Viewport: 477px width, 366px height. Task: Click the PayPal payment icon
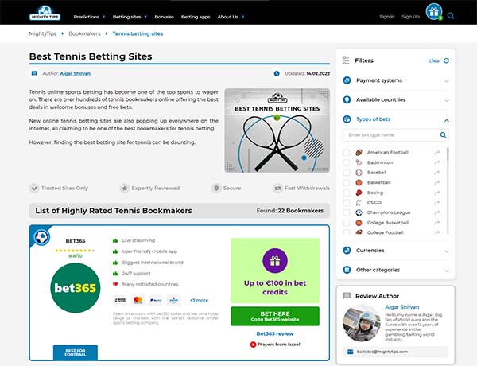click(x=156, y=300)
